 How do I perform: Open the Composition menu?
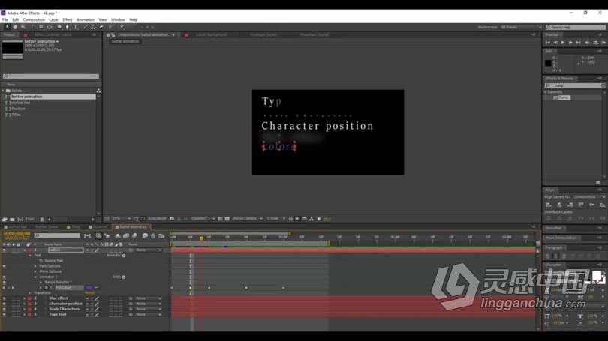[34, 19]
